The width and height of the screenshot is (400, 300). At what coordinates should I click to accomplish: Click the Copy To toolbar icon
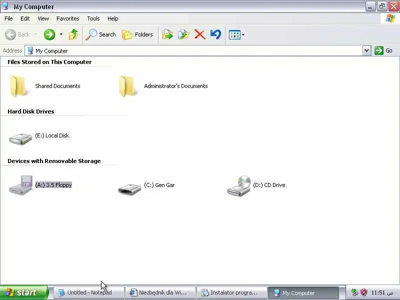coord(183,34)
